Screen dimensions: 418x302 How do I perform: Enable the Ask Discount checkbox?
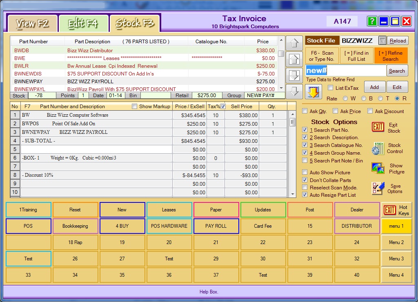point(370,111)
